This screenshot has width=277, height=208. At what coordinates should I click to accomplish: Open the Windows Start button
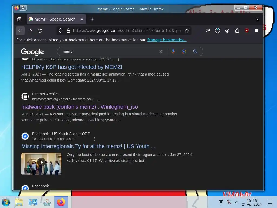(x=6, y=202)
